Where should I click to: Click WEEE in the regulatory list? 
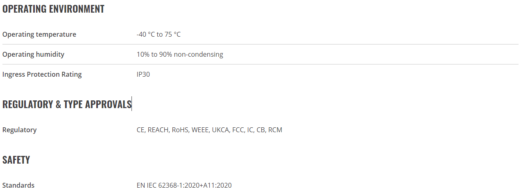point(200,130)
